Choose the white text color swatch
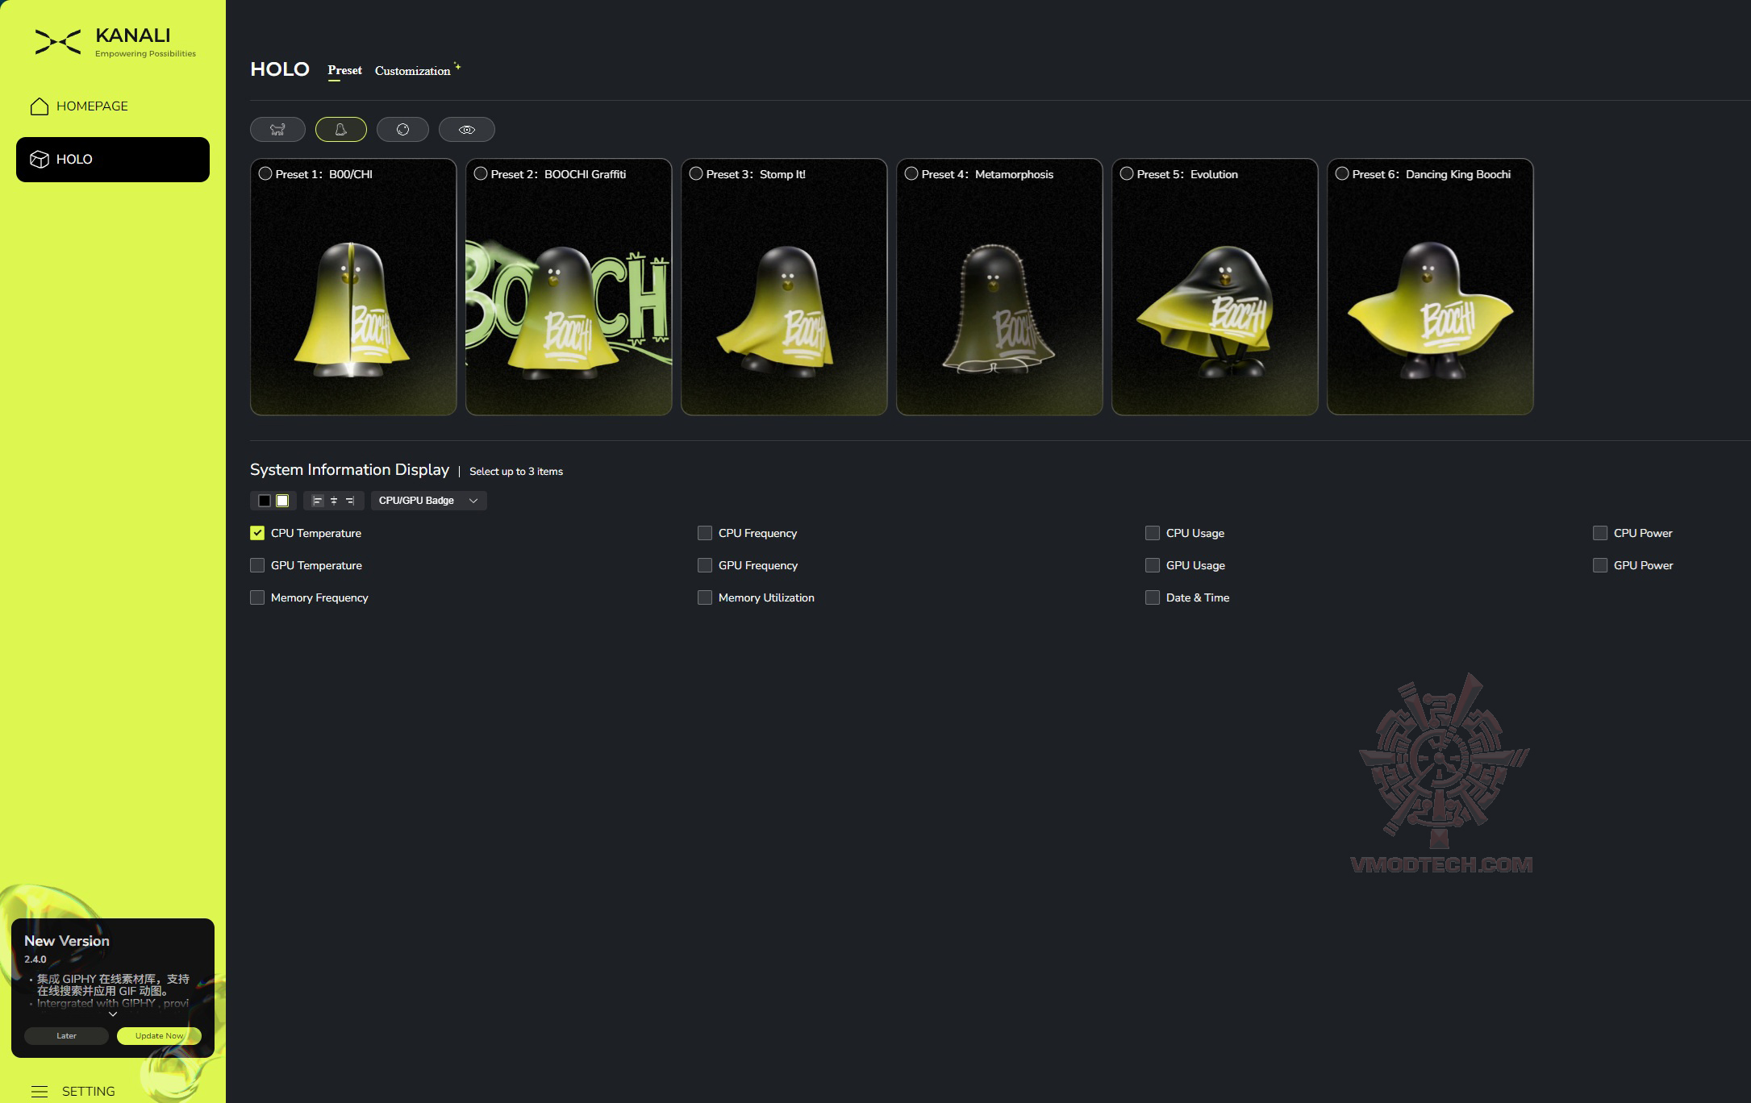Image resolution: width=1751 pixels, height=1103 pixels. (x=282, y=501)
